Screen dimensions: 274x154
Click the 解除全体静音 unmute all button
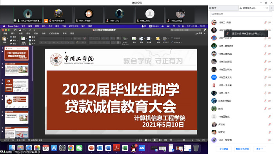pos(242,149)
